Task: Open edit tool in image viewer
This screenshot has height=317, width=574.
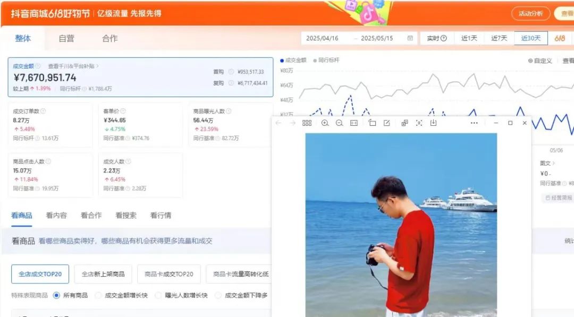Action: coord(386,123)
